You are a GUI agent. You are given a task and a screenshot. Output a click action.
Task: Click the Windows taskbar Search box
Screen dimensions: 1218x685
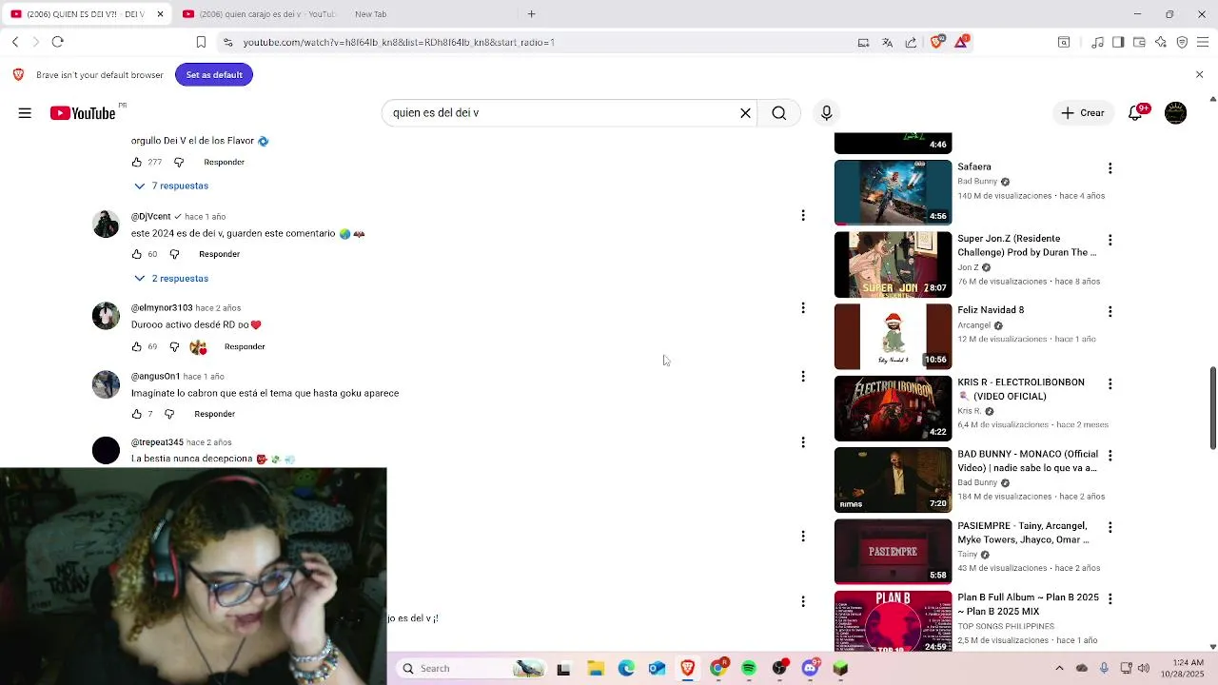470,669
